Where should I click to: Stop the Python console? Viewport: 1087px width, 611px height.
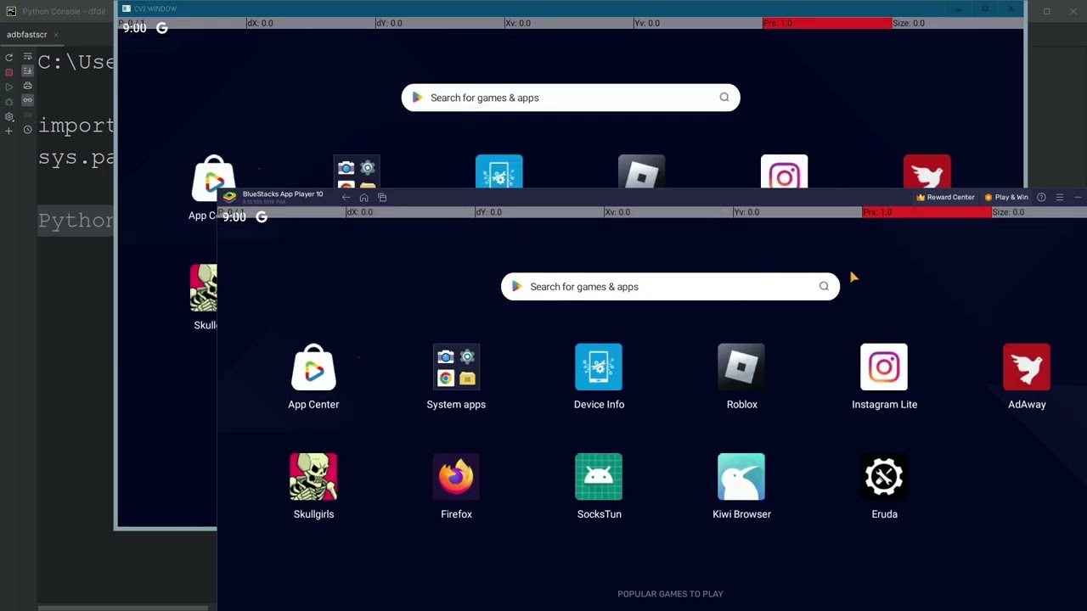click(x=9, y=72)
